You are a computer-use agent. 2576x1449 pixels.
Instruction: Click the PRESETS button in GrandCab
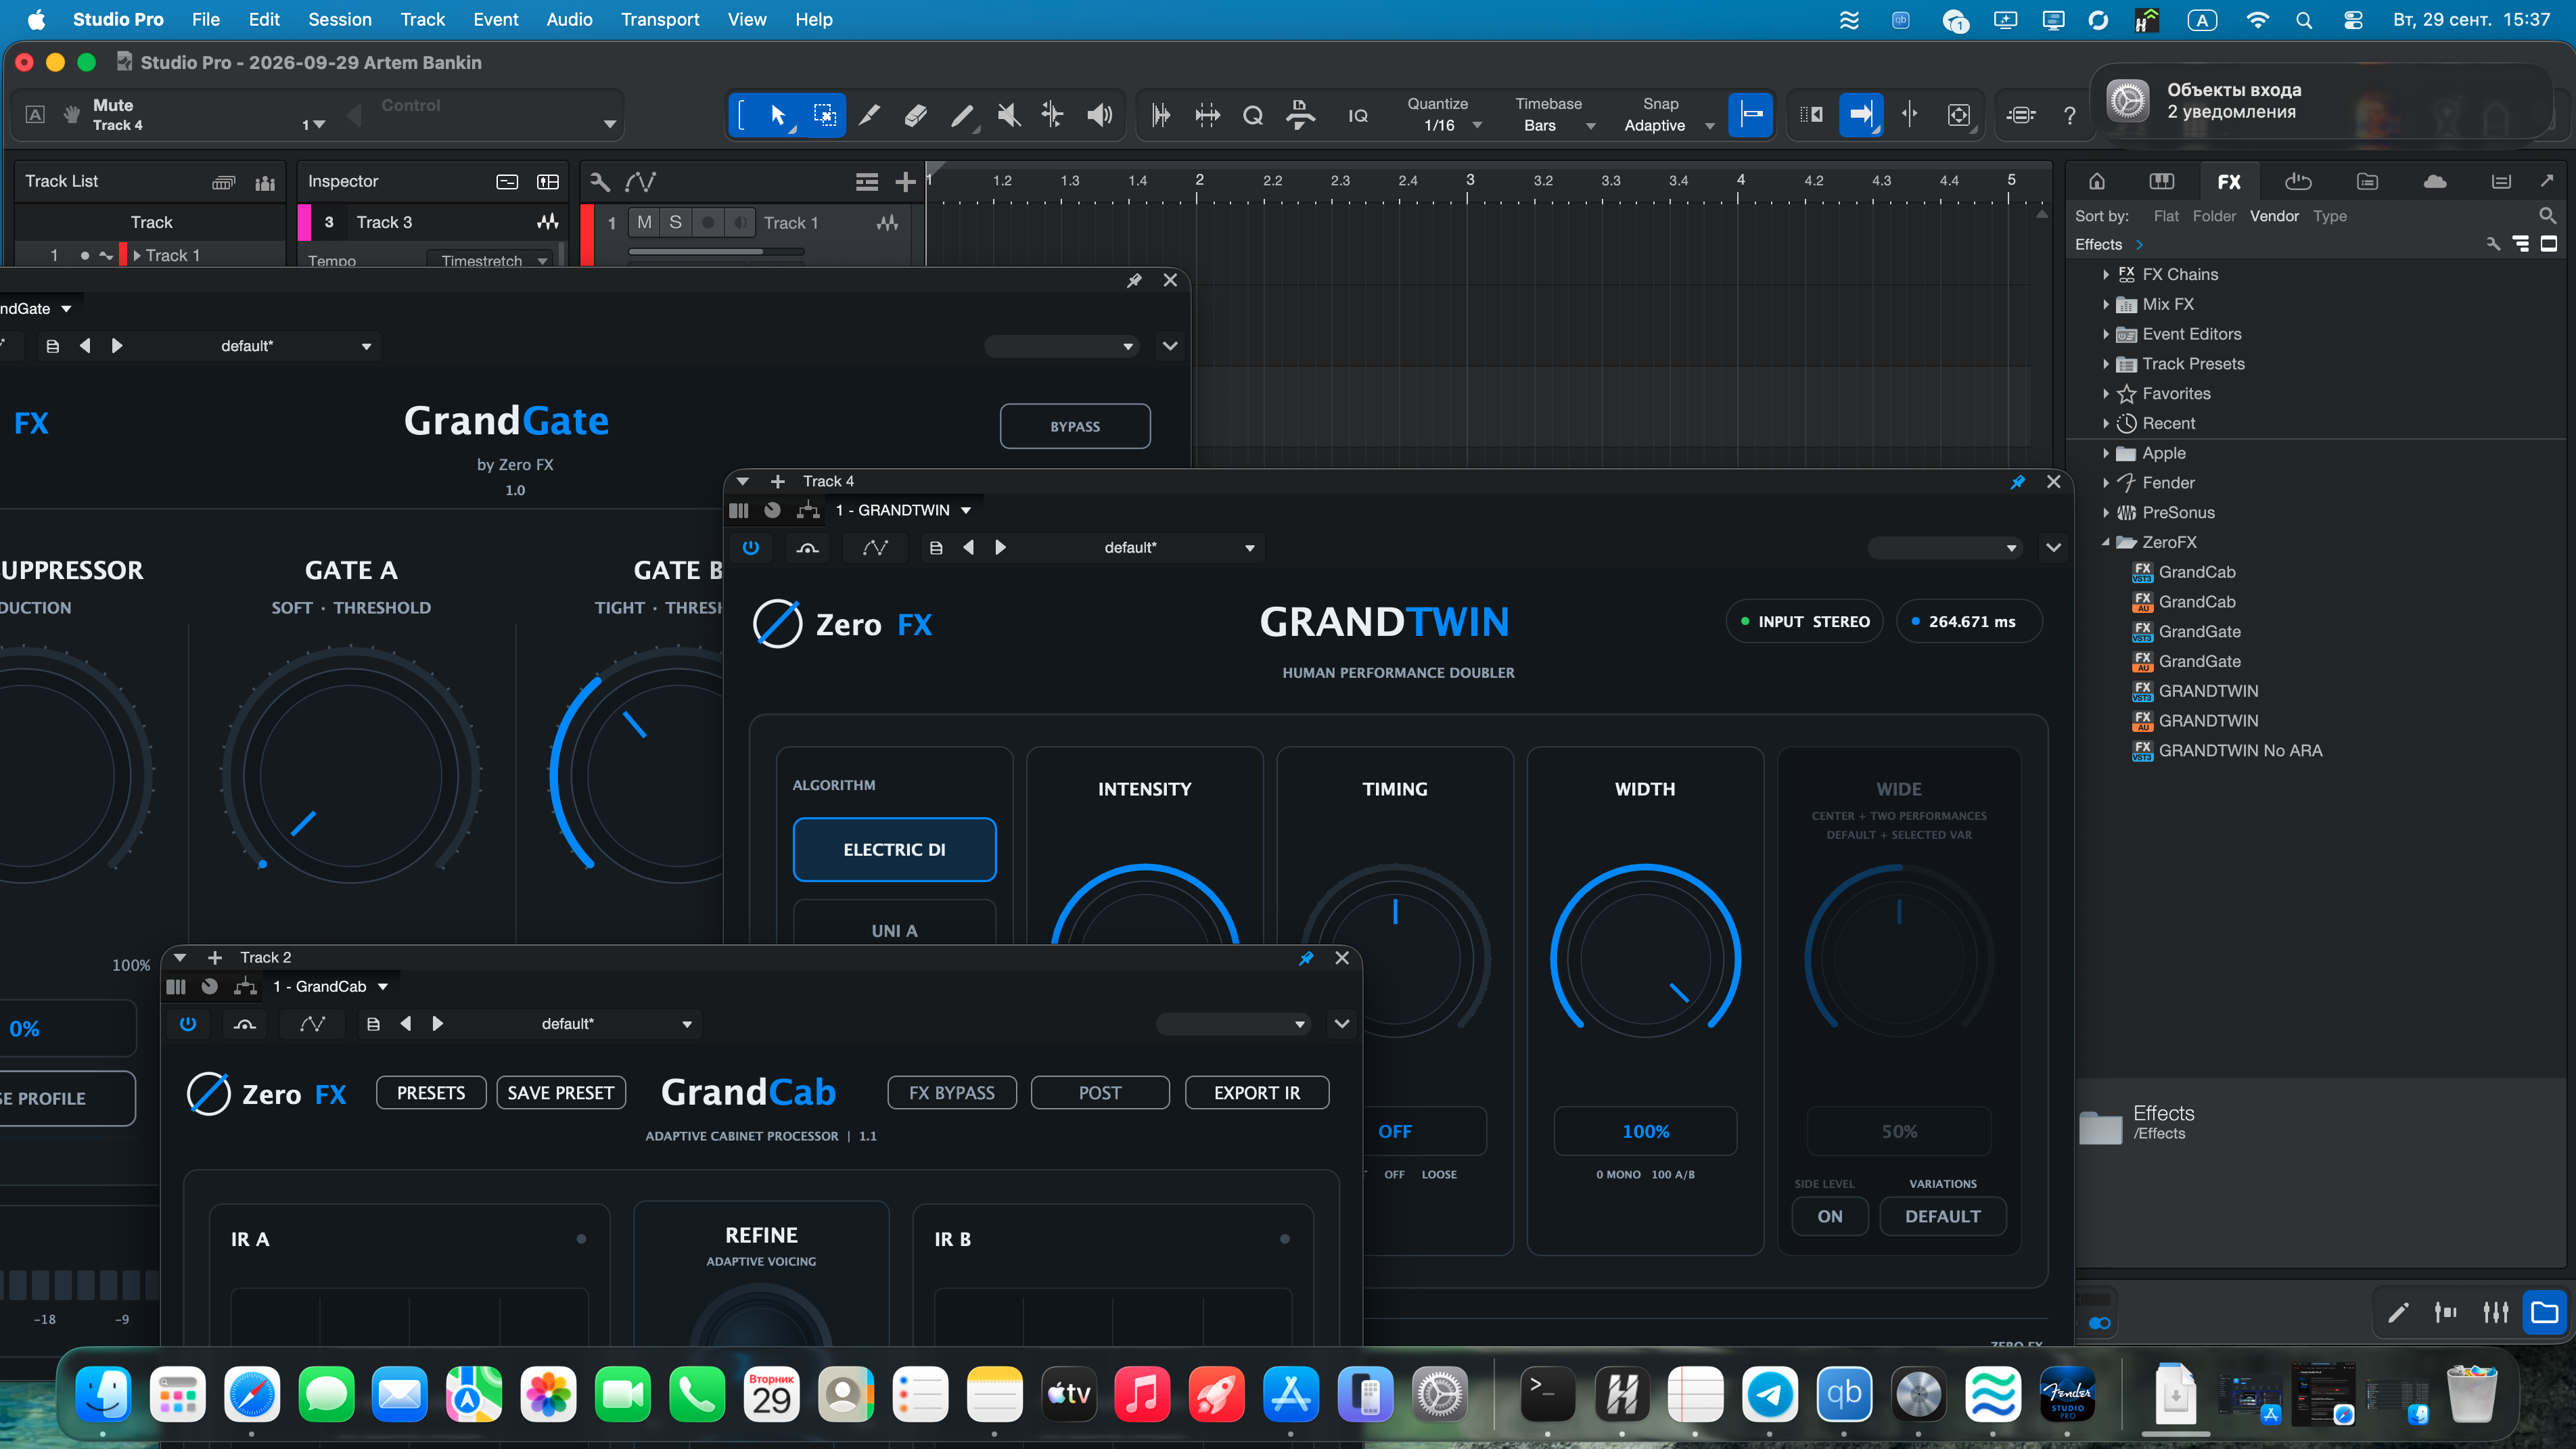pyautogui.click(x=431, y=1093)
